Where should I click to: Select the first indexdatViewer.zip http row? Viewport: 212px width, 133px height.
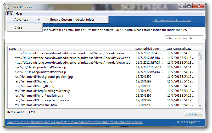(103, 53)
